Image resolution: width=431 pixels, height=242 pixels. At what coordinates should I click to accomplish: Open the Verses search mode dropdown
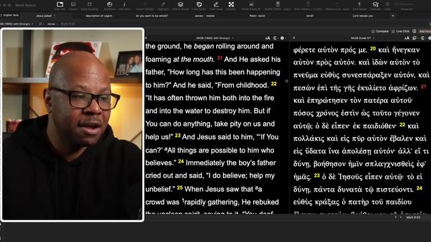tap(53, 24)
